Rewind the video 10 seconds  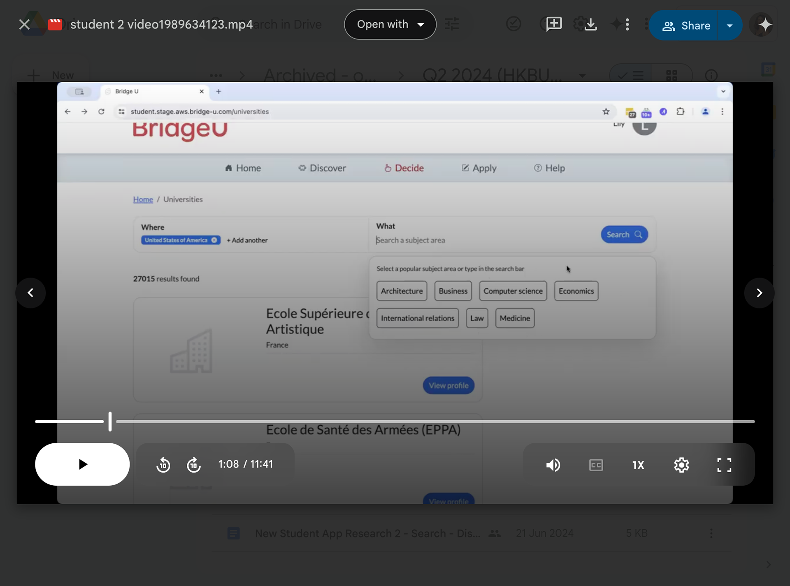(x=163, y=465)
